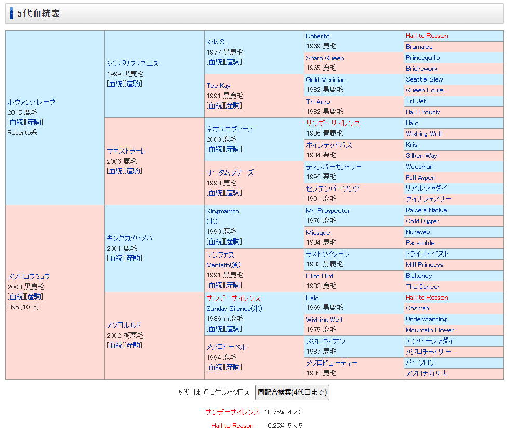Open ルヴァンスレーヴ horse link
The image size is (509, 432).
pos(31,102)
